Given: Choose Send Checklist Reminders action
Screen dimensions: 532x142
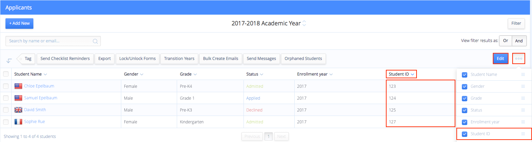Looking at the screenshot, I should (x=65, y=59).
